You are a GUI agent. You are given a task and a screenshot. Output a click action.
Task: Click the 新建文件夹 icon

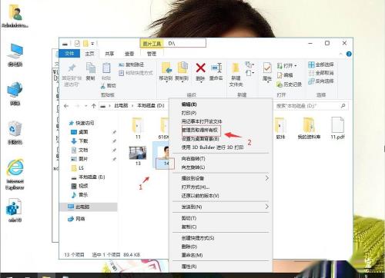[236, 68]
